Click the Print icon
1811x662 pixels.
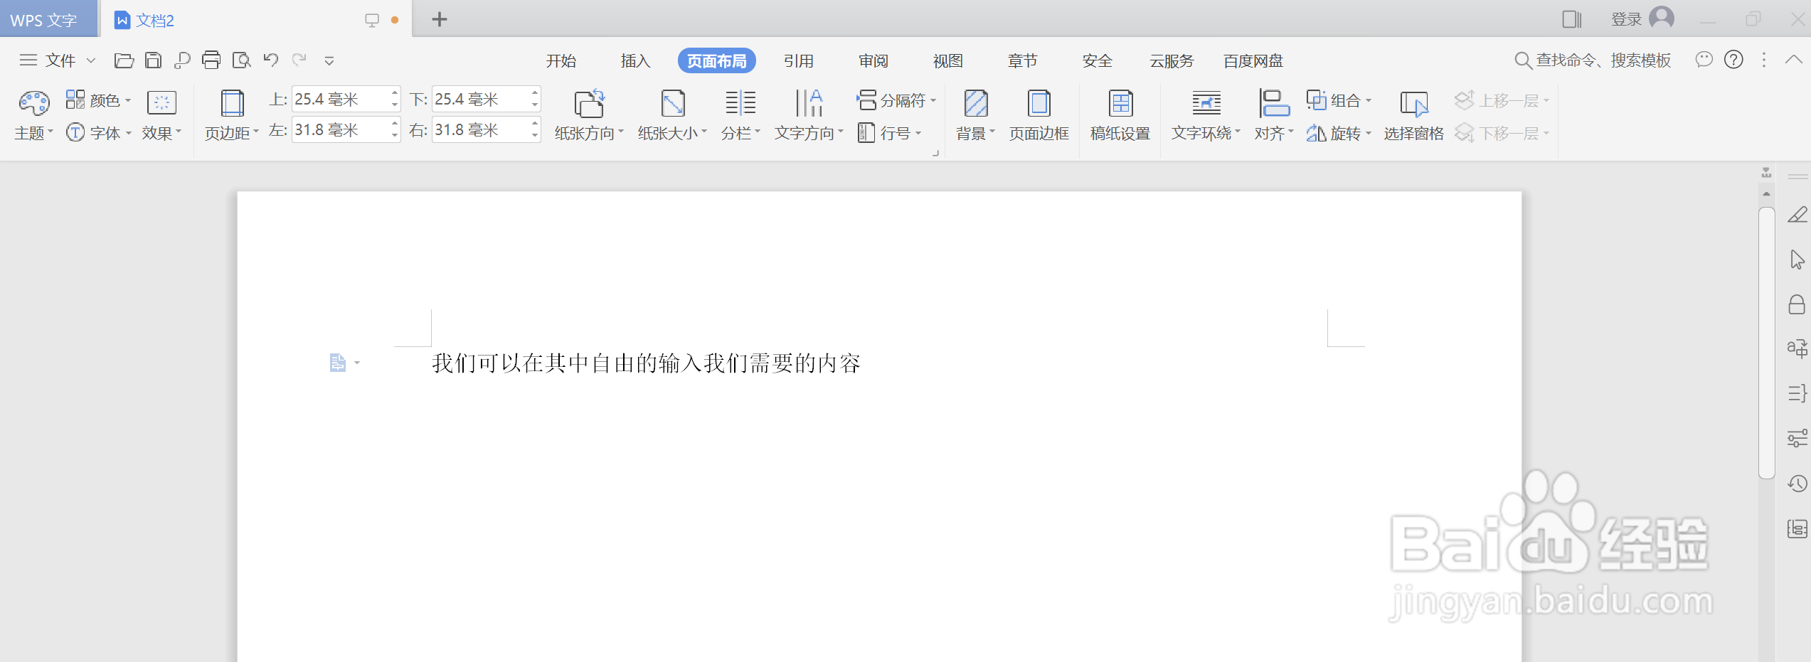[211, 60]
